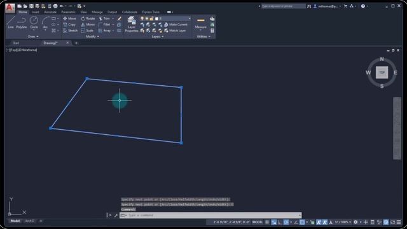The height and width of the screenshot is (229, 407).
Task: Click the Quick Calculator icon in Utilities
Action: pyautogui.click(x=212, y=31)
